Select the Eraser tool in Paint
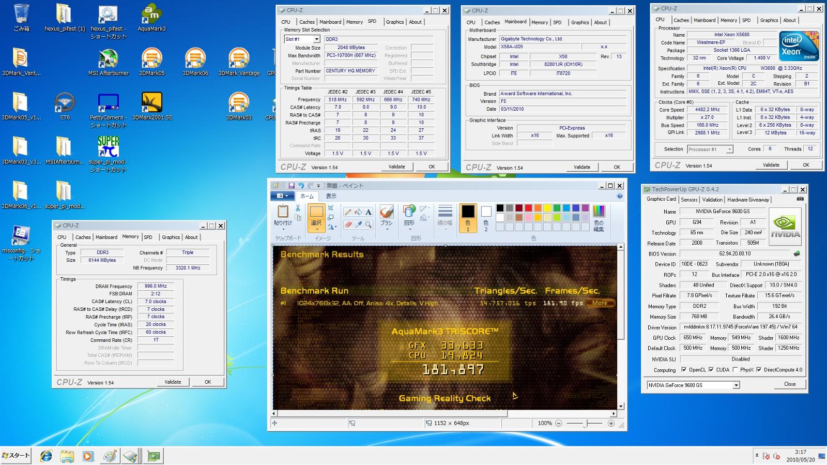Screen dimensions: 827x465 pos(348,224)
